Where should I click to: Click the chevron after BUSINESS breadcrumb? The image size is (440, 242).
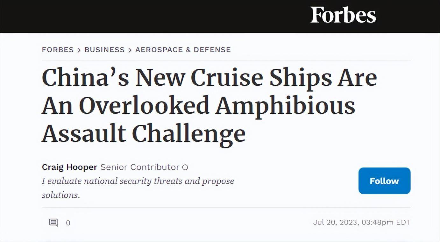(130, 50)
